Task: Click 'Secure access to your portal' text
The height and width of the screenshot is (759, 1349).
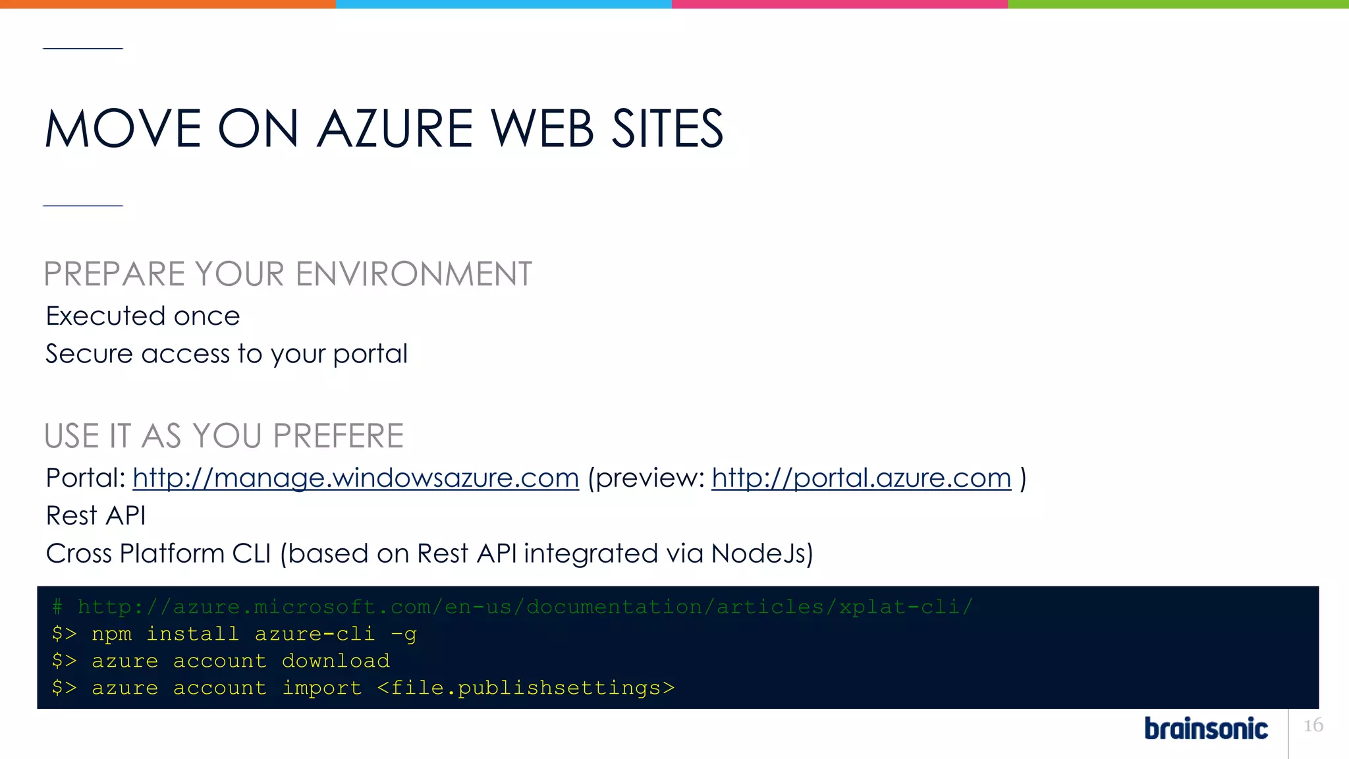Action: point(227,354)
